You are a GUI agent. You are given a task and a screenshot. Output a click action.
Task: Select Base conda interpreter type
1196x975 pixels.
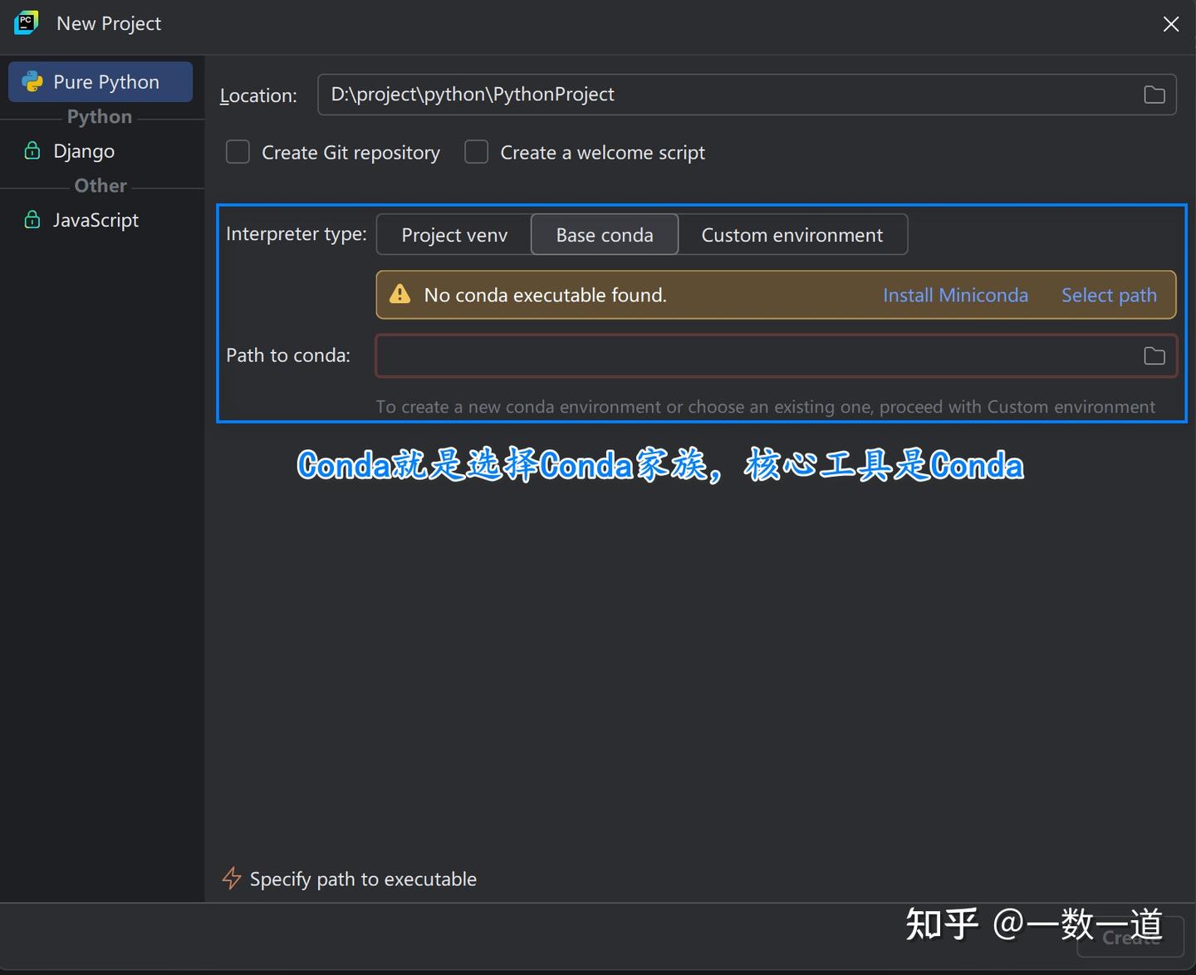coord(605,235)
